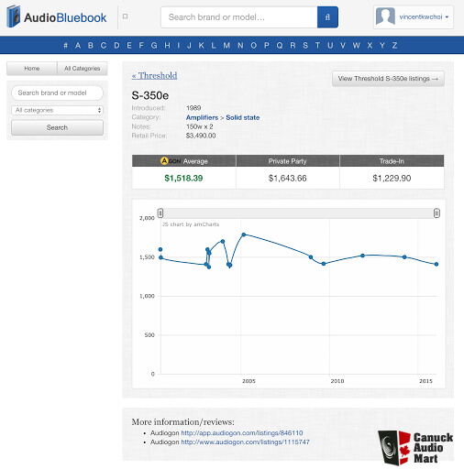The image size is (464, 469).
Task: Click View Threshold S-350e listings button
Action: pyautogui.click(x=388, y=79)
